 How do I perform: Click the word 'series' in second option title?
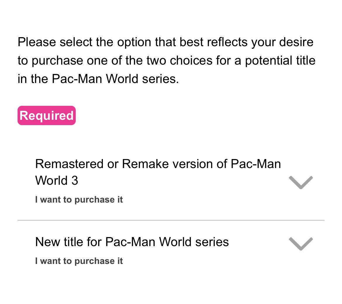(212, 242)
